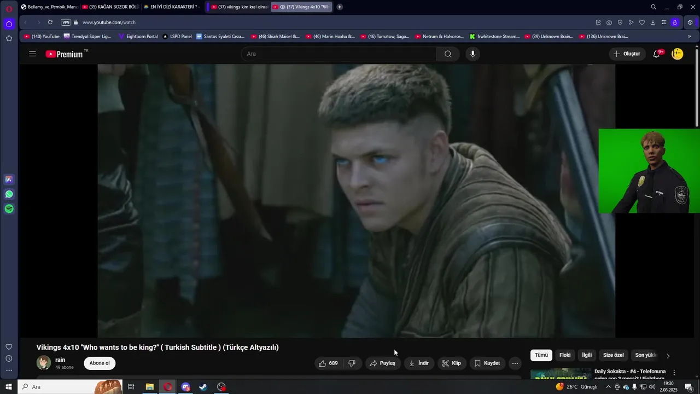Open the ad blocker shield icon

tap(620, 22)
